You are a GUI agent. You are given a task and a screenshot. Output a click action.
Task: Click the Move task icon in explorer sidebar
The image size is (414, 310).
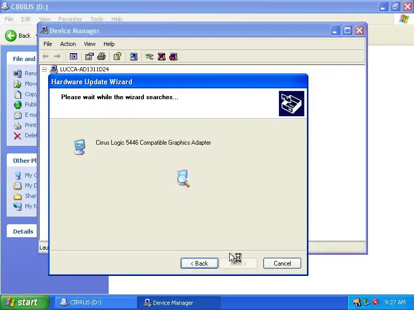(18, 84)
